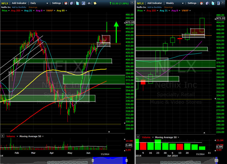Click the Weekly chart range slider handle
Viewport: 227px width, 164px height.
(x=216, y=160)
